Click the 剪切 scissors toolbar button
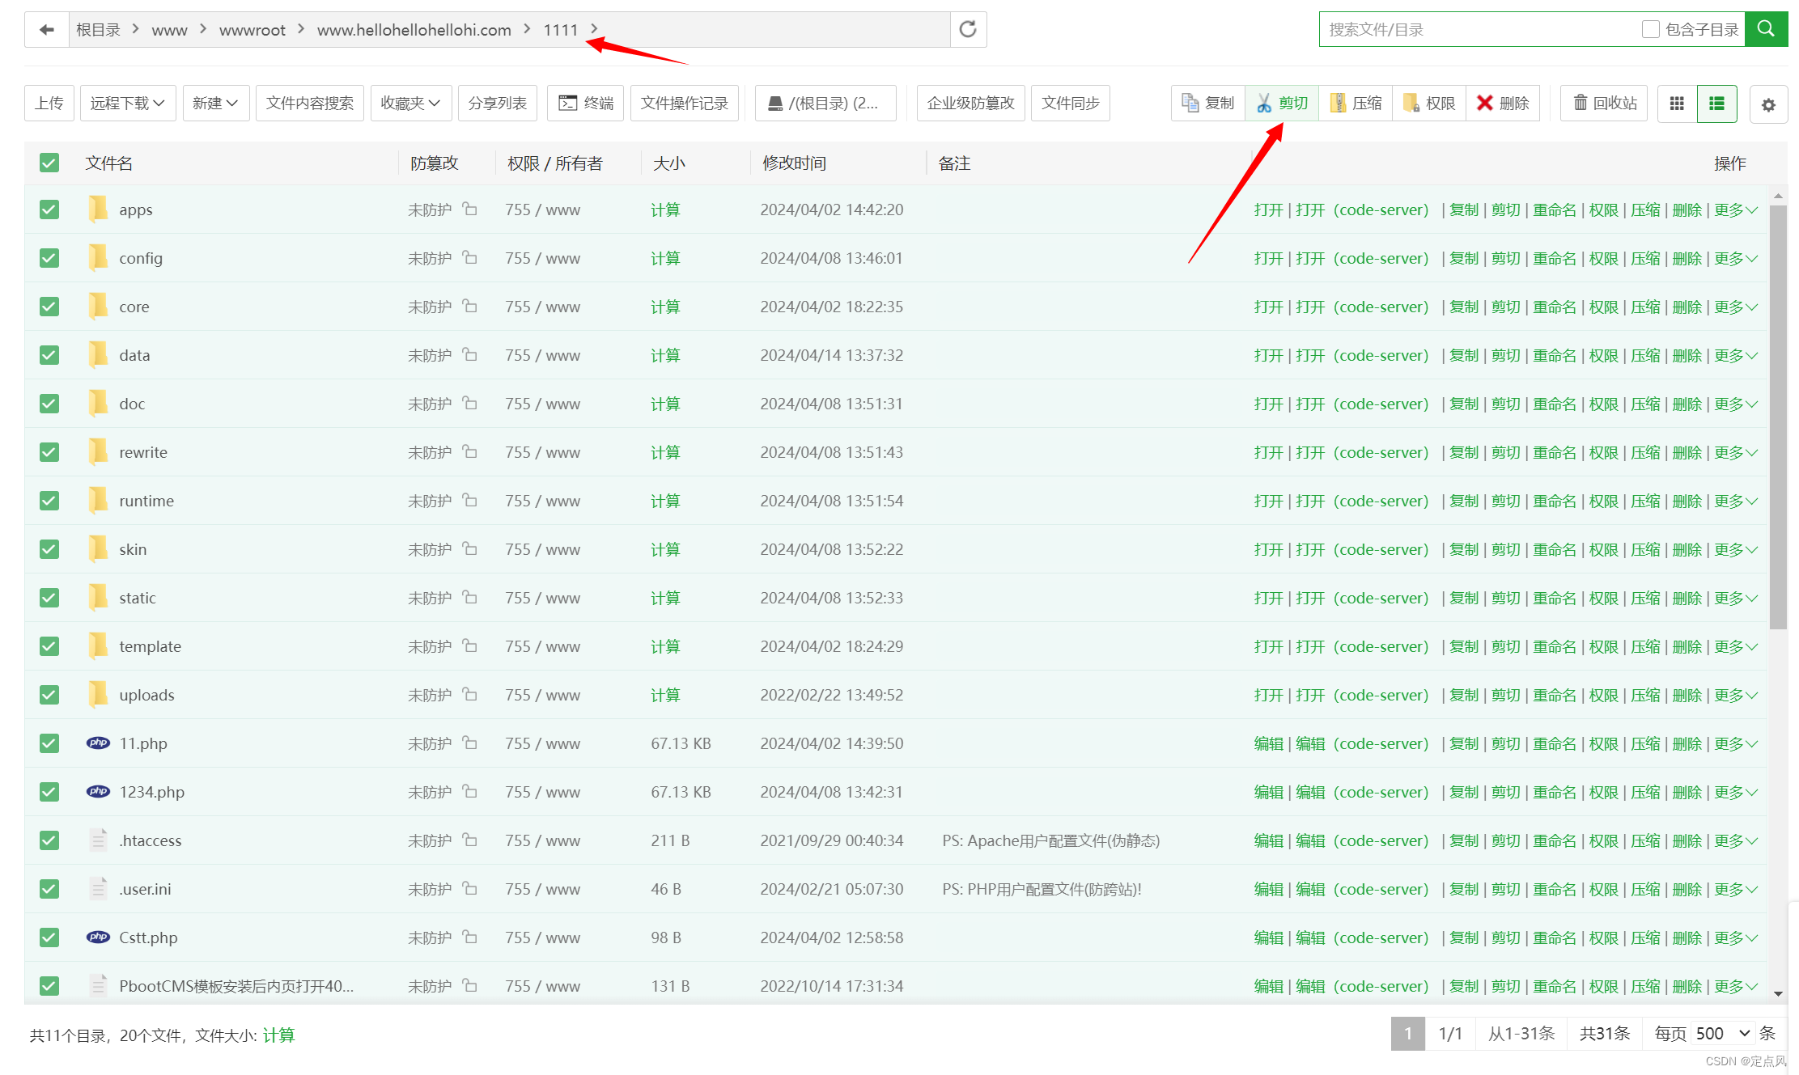 point(1282,104)
